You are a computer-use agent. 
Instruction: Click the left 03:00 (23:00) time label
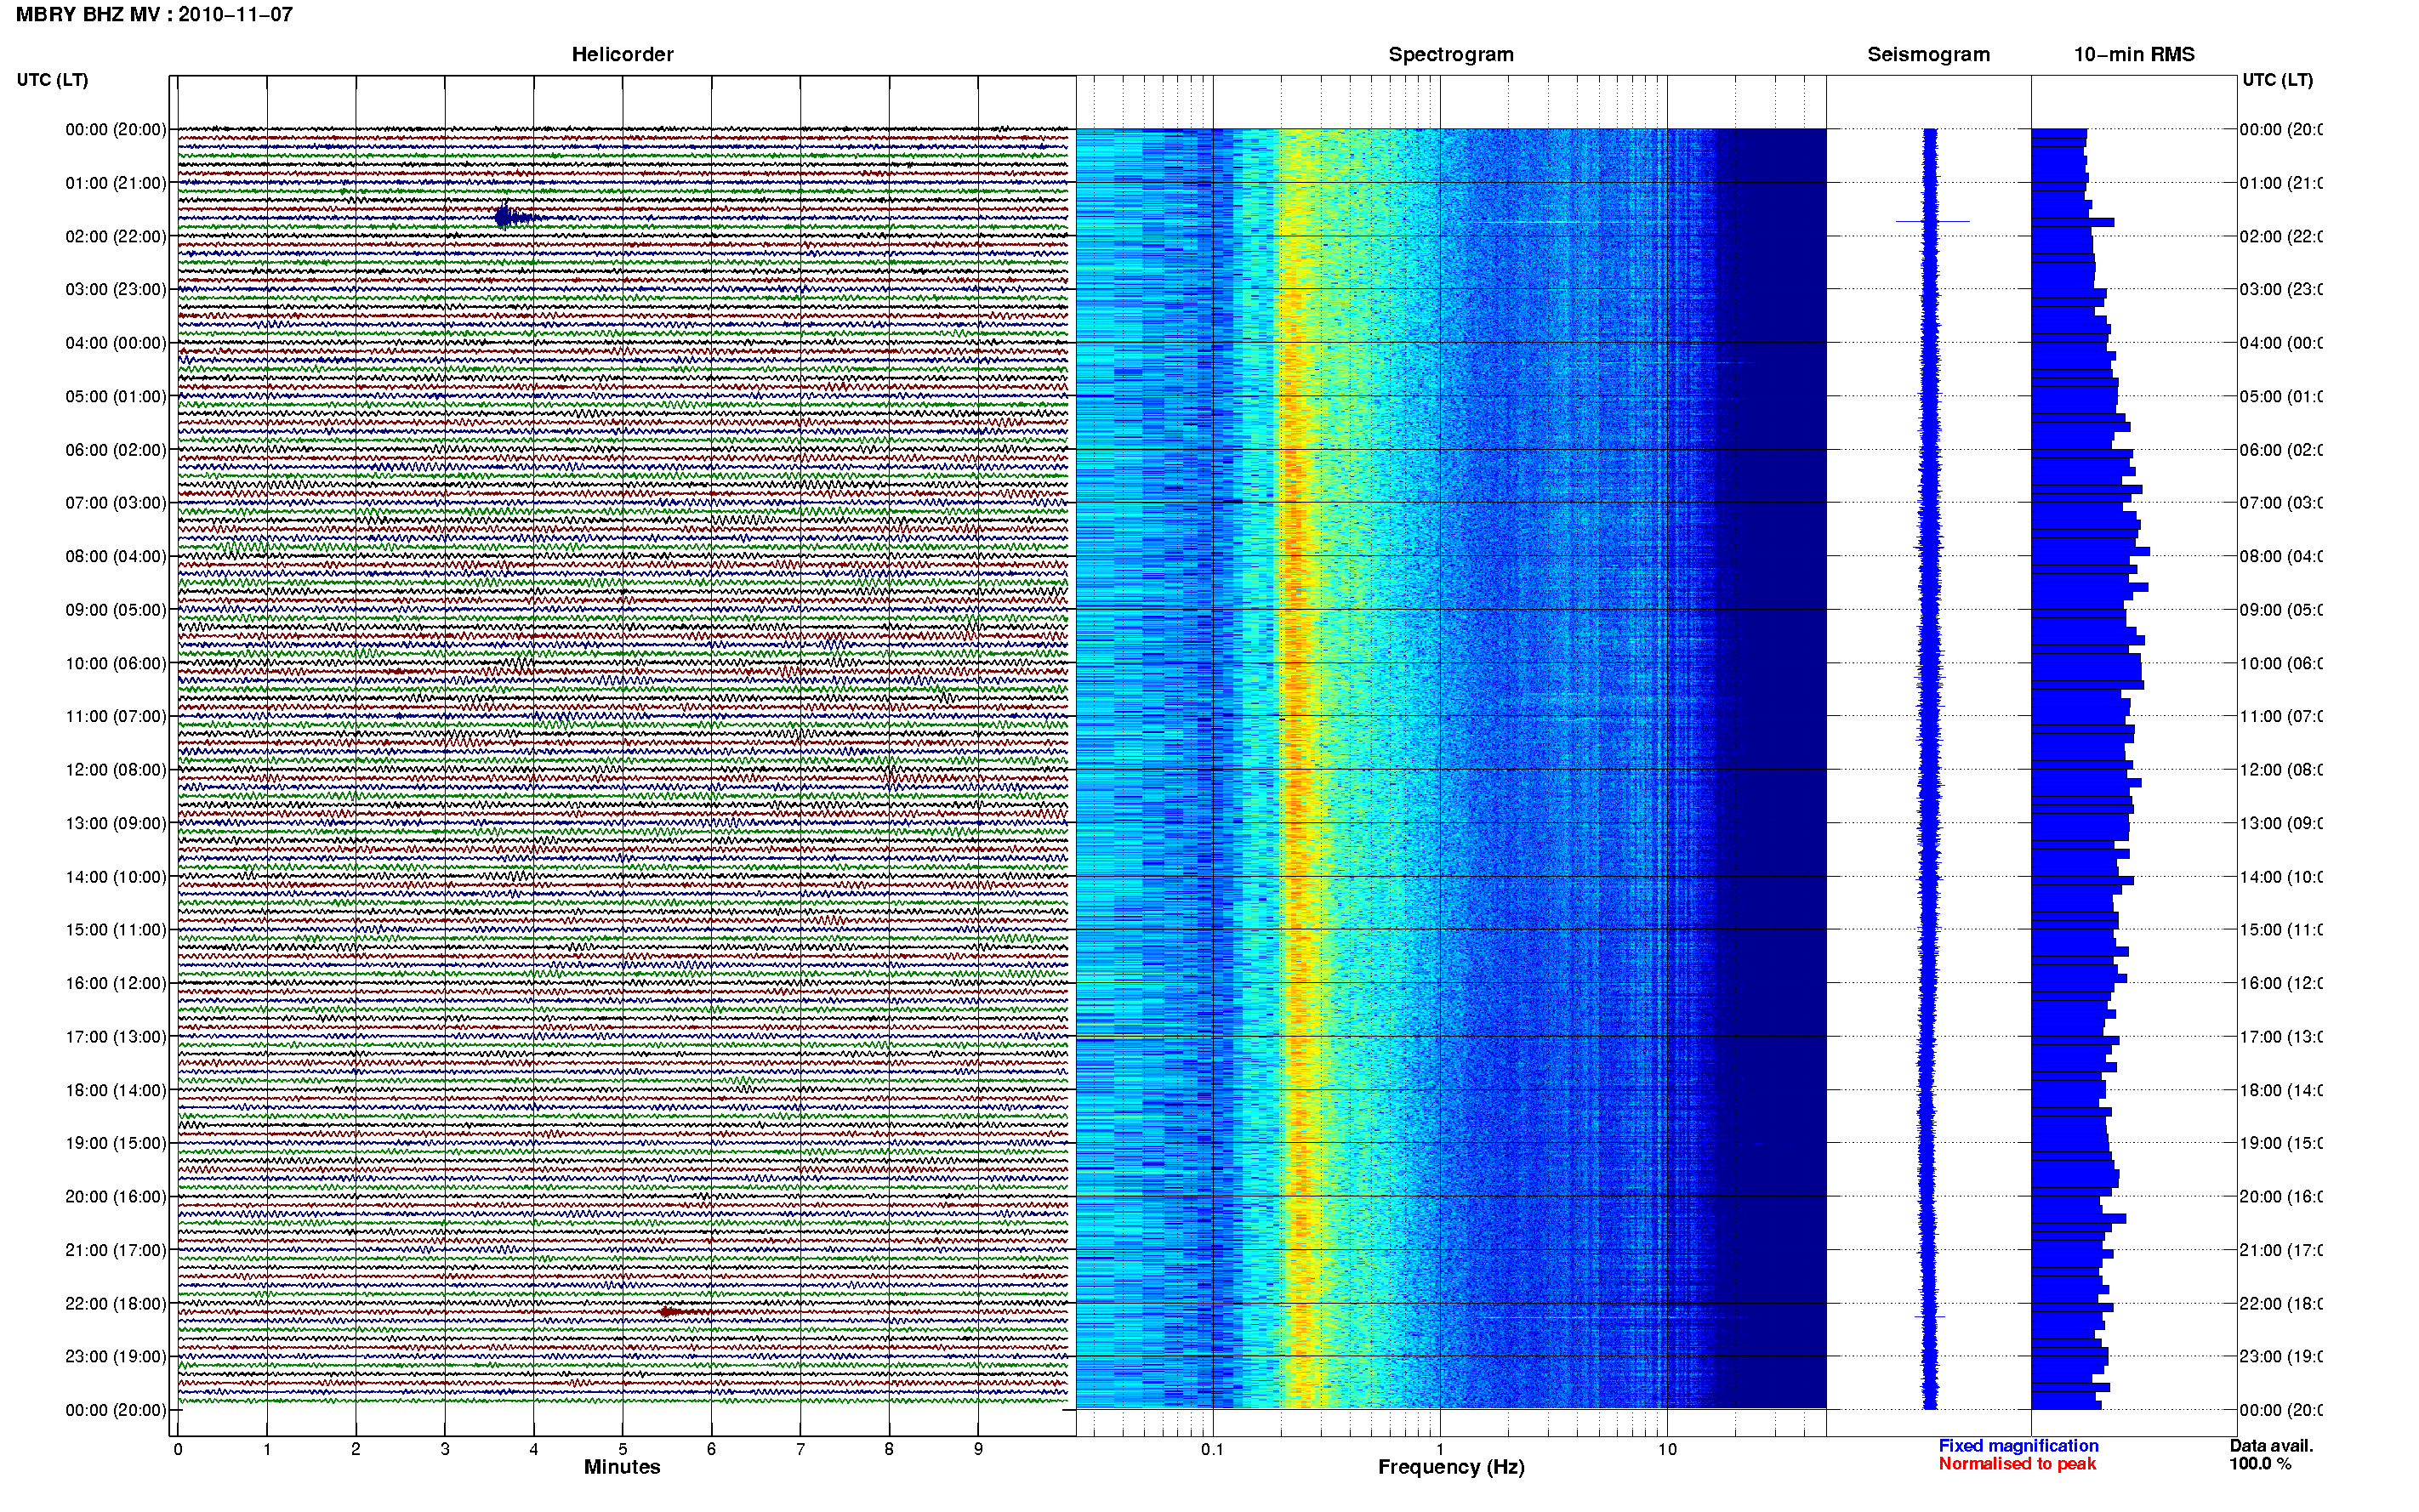coord(116,289)
